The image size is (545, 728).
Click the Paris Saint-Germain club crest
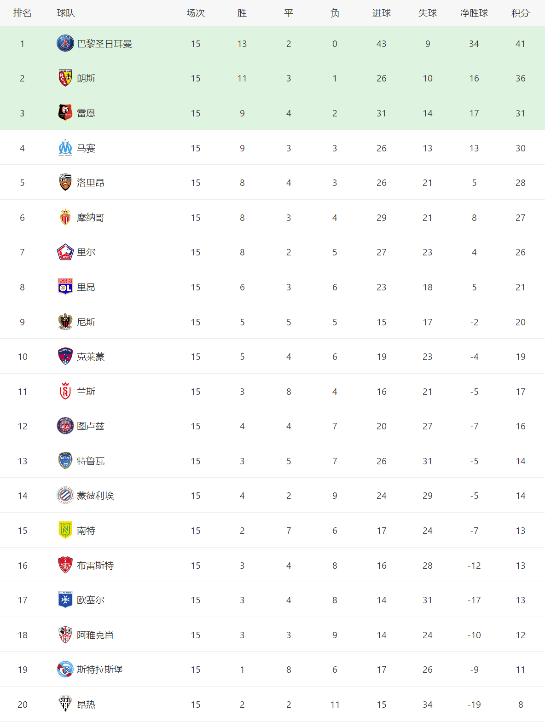[65, 44]
